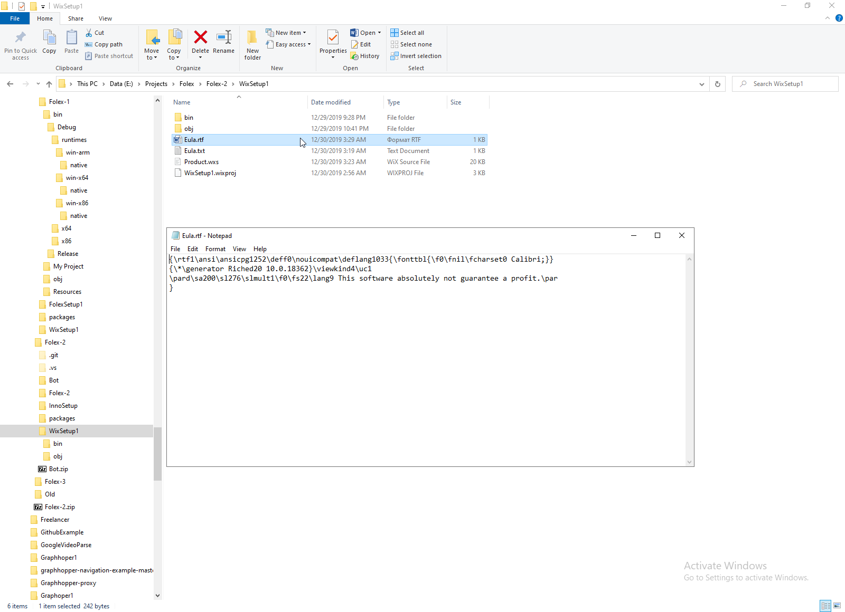This screenshot has width=845, height=612.
Task: Click the Pin to Quick access icon
Action: 21,37
